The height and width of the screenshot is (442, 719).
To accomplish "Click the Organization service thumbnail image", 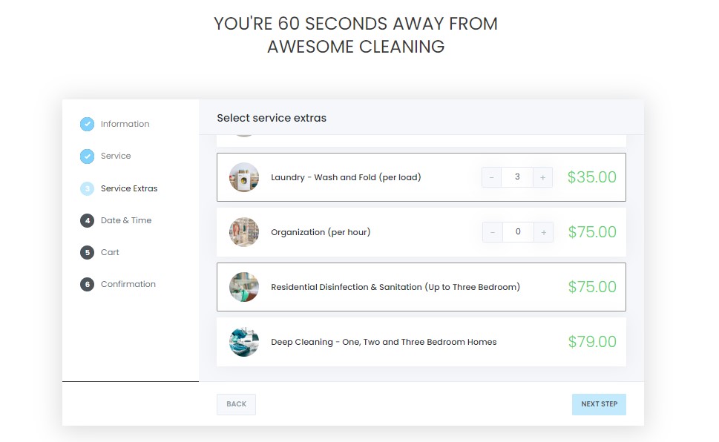I will pyautogui.click(x=244, y=232).
